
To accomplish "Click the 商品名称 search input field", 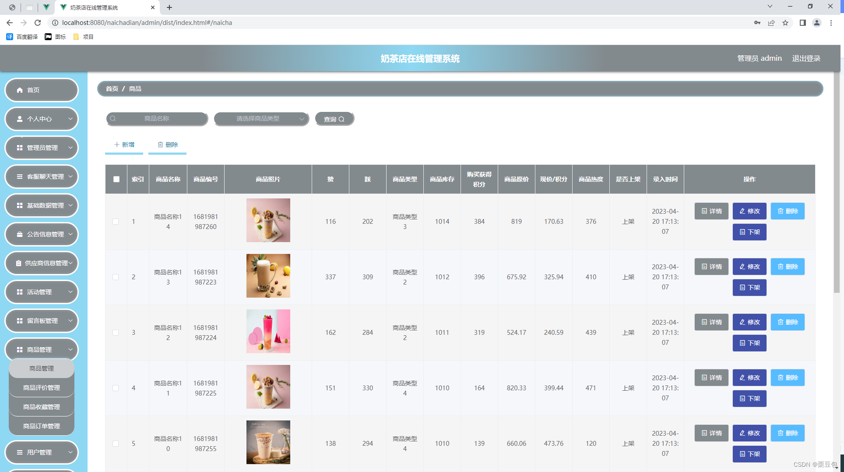I will pos(157,119).
